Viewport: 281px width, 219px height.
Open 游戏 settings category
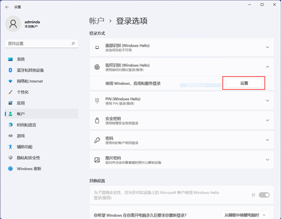pyautogui.click(x=42, y=136)
